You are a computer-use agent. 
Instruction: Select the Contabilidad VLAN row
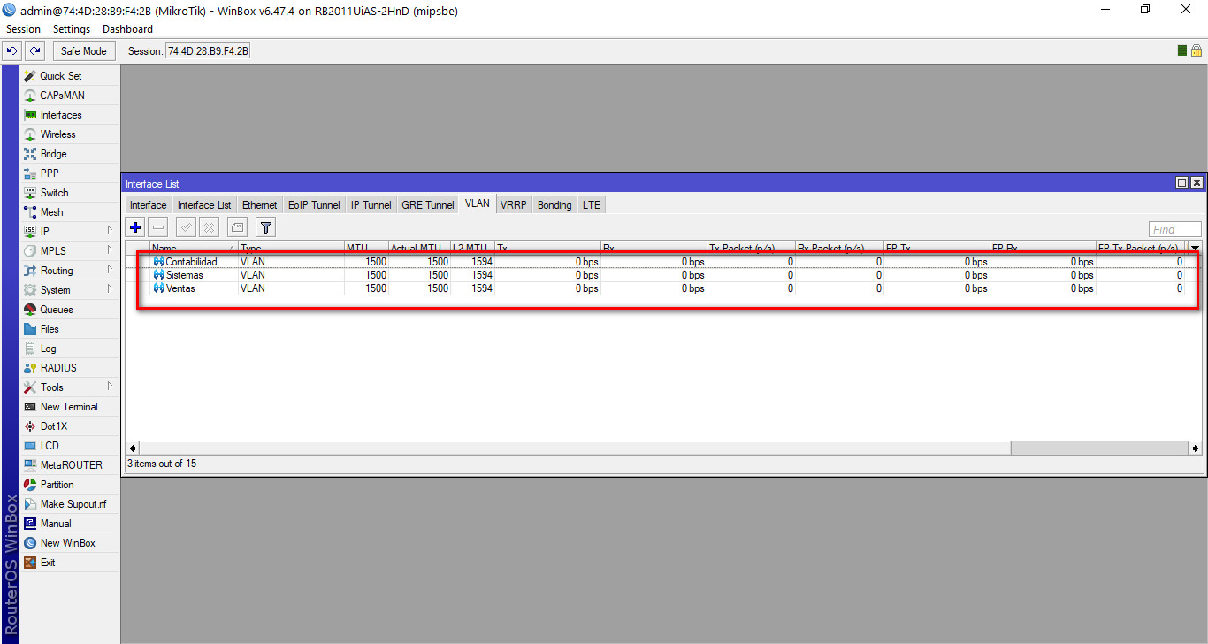click(191, 262)
